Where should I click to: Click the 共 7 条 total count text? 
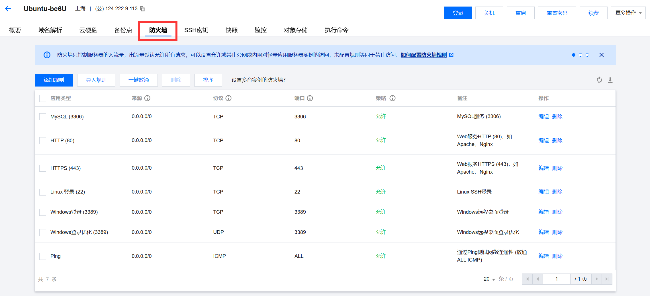48,279
